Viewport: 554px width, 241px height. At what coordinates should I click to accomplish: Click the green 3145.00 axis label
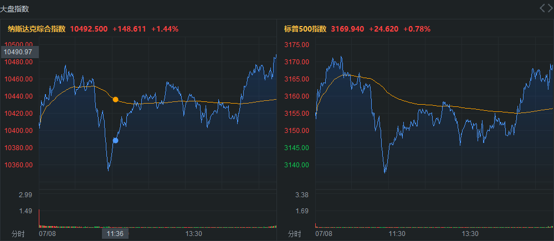point(297,147)
